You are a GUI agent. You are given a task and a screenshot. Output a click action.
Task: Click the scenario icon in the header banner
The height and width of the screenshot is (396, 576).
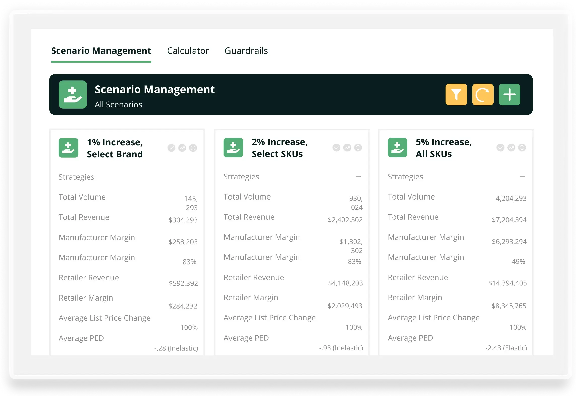coord(73,94)
